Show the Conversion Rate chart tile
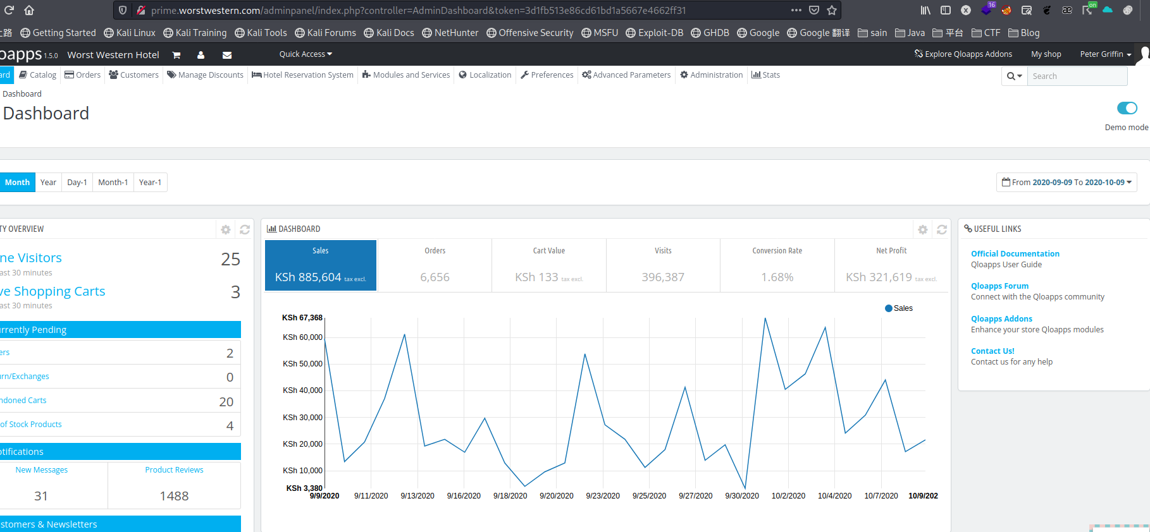This screenshot has width=1150, height=532. coord(777,265)
